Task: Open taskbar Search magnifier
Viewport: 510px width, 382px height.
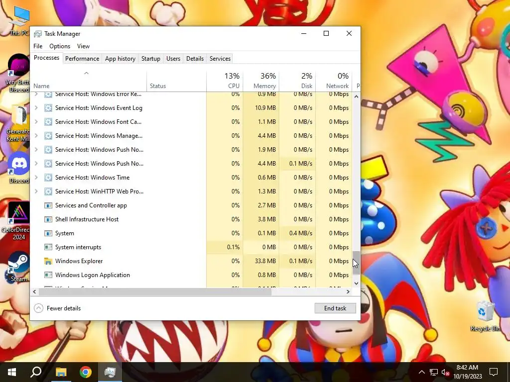Action: (36, 372)
